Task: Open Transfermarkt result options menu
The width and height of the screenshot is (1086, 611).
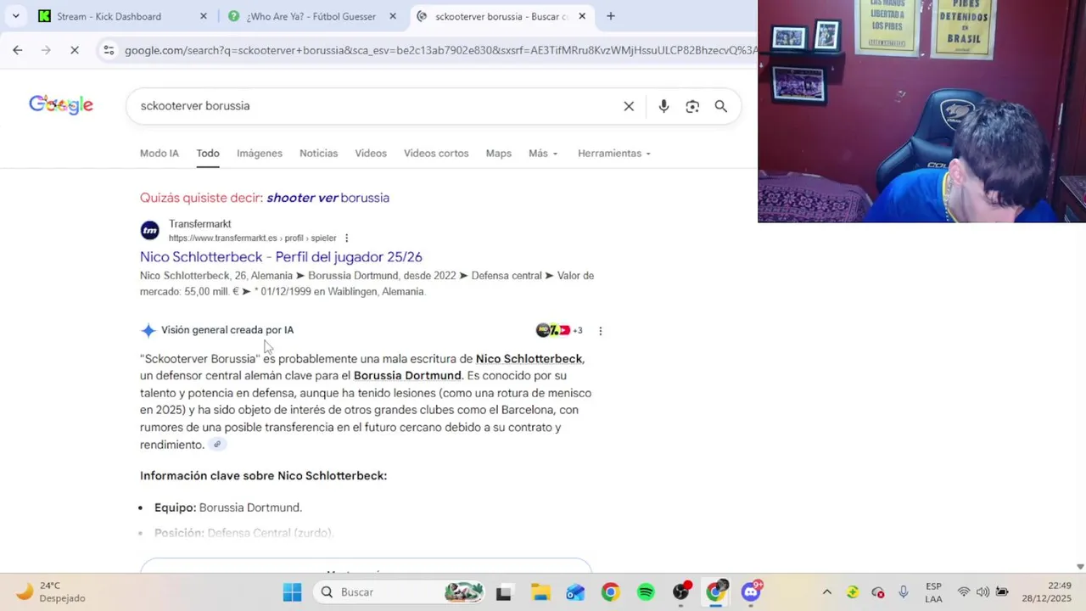Action: [346, 238]
